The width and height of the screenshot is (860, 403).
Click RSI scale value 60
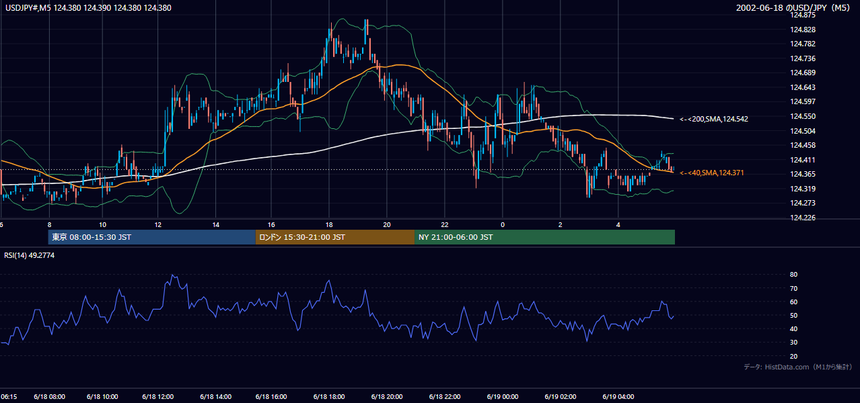(793, 302)
